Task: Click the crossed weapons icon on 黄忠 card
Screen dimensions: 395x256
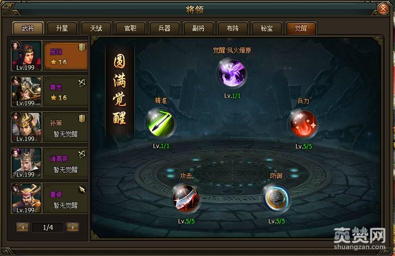Action: pos(82,83)
